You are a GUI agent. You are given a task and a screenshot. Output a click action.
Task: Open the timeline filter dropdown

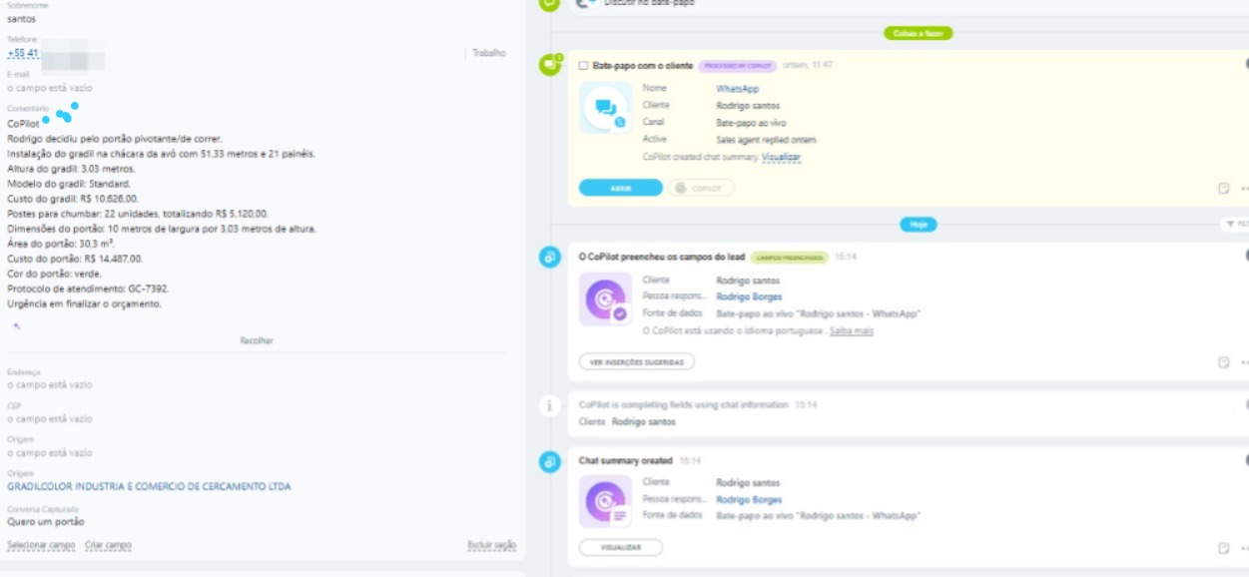coord(1234,225)
